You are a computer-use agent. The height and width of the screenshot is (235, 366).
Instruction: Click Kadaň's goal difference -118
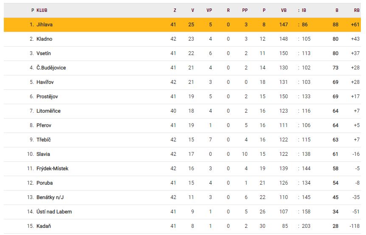click(x=355, y=226)
